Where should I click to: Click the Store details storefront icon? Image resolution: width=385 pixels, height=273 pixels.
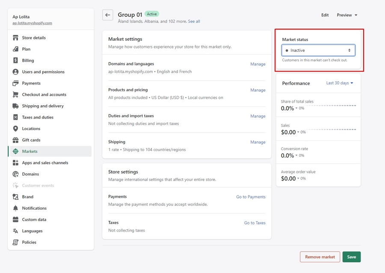[x=16, y=38]
